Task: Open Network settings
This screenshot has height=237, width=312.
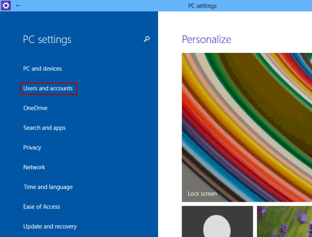Action: coord(34,168)
